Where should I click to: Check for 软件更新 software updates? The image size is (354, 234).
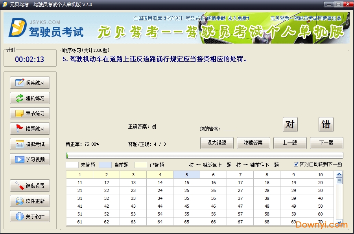tap(29, 201)
